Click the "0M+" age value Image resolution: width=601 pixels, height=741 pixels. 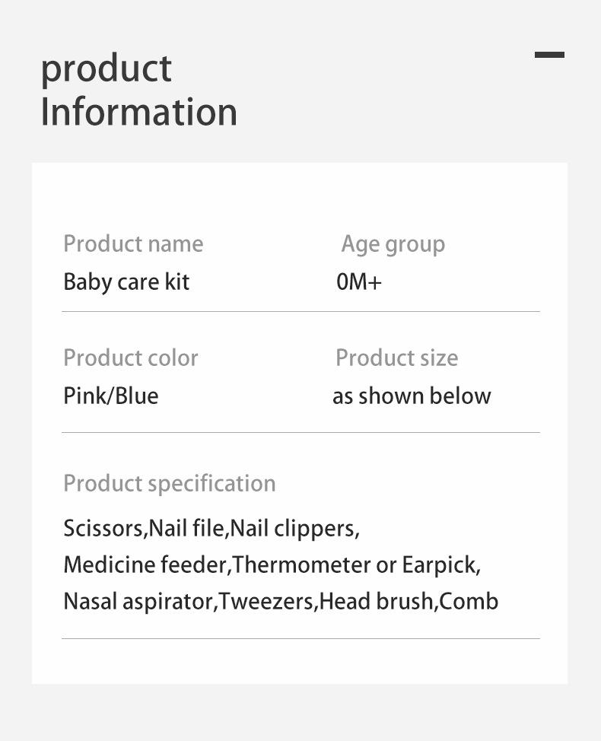(359, 282)
